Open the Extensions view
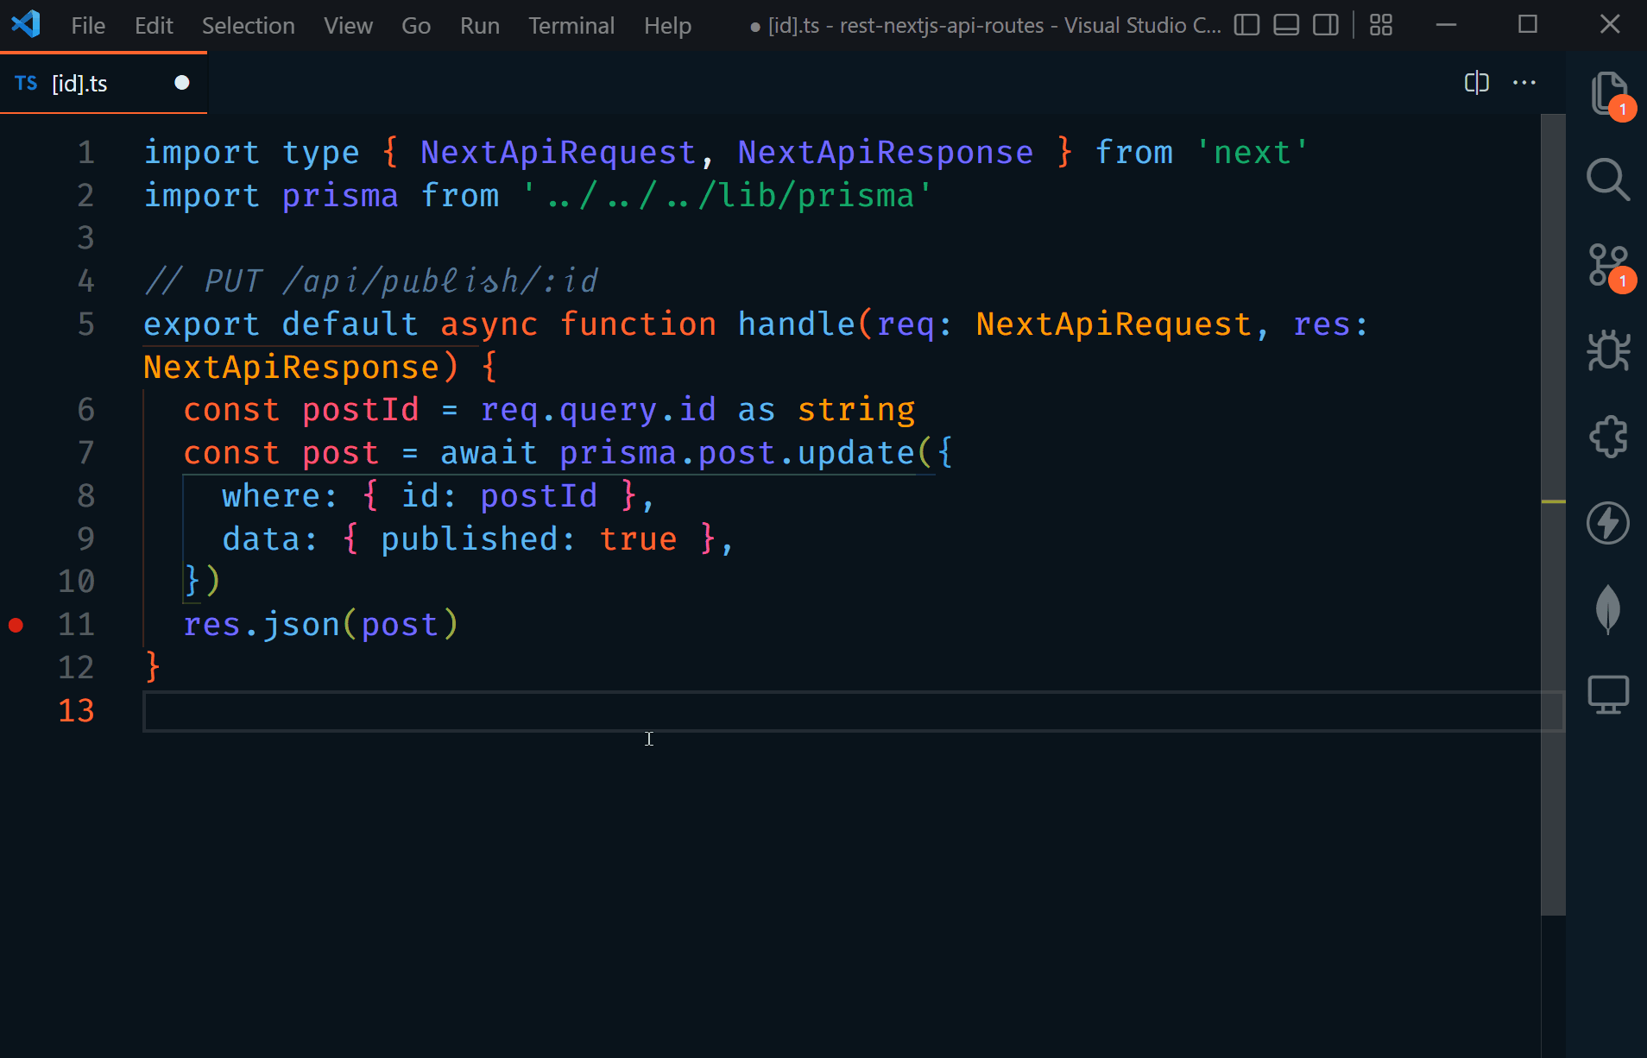 click(x=1607, y=437)
